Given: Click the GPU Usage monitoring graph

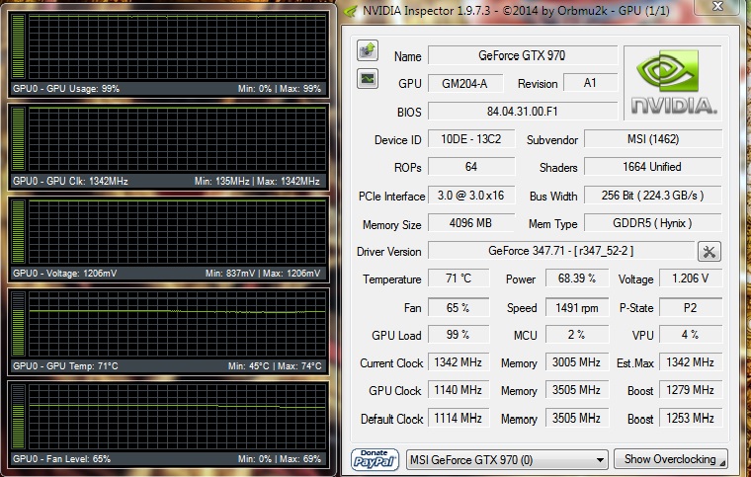Looking at the screenshot, I should [177, 46].
